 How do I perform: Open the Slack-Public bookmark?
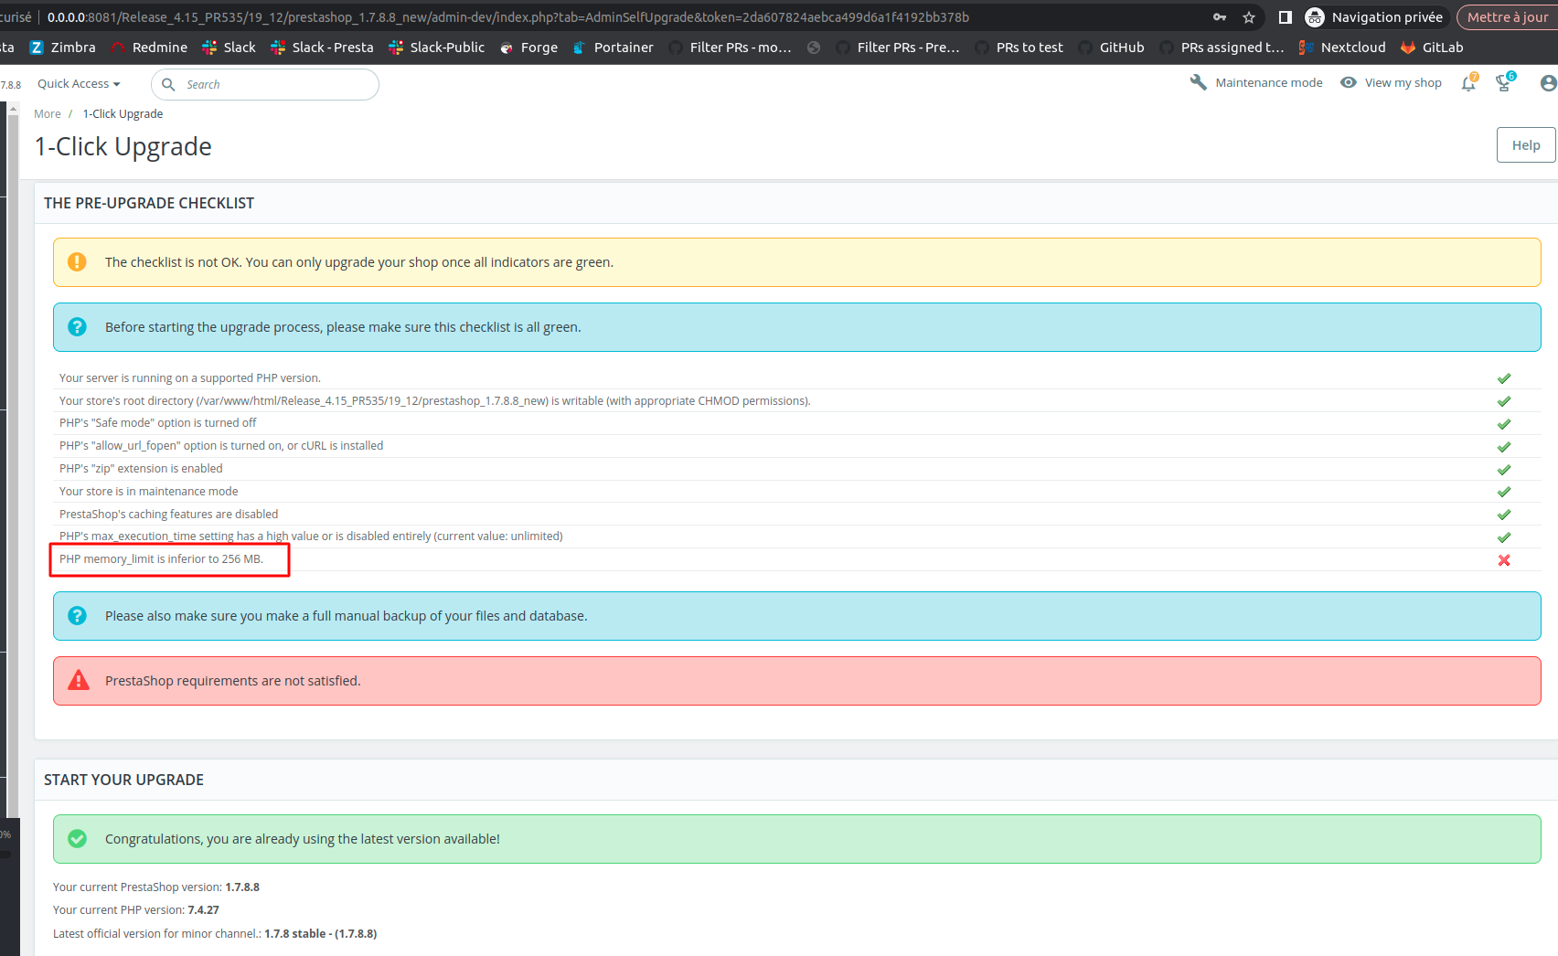click(x=436, y=48)
